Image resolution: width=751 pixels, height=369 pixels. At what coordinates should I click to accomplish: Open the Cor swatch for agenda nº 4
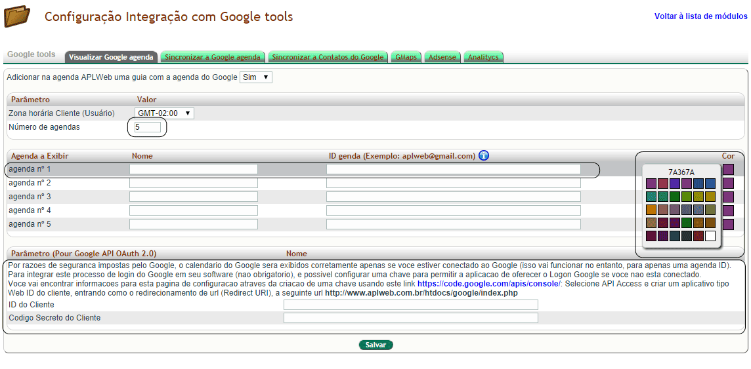pos(729,211)
